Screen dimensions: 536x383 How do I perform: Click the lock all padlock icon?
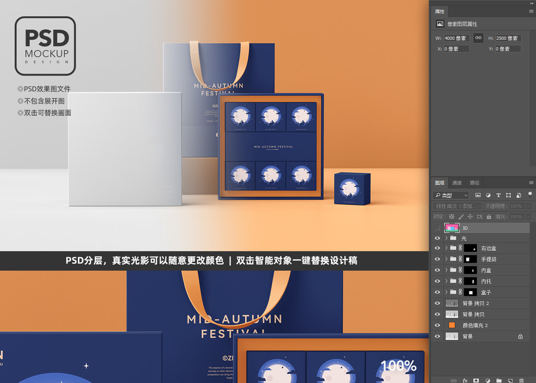pos(489,216)
